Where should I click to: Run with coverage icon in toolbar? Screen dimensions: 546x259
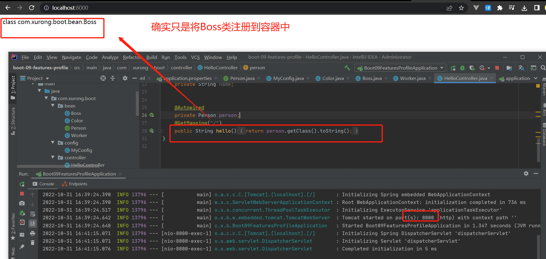472,68
